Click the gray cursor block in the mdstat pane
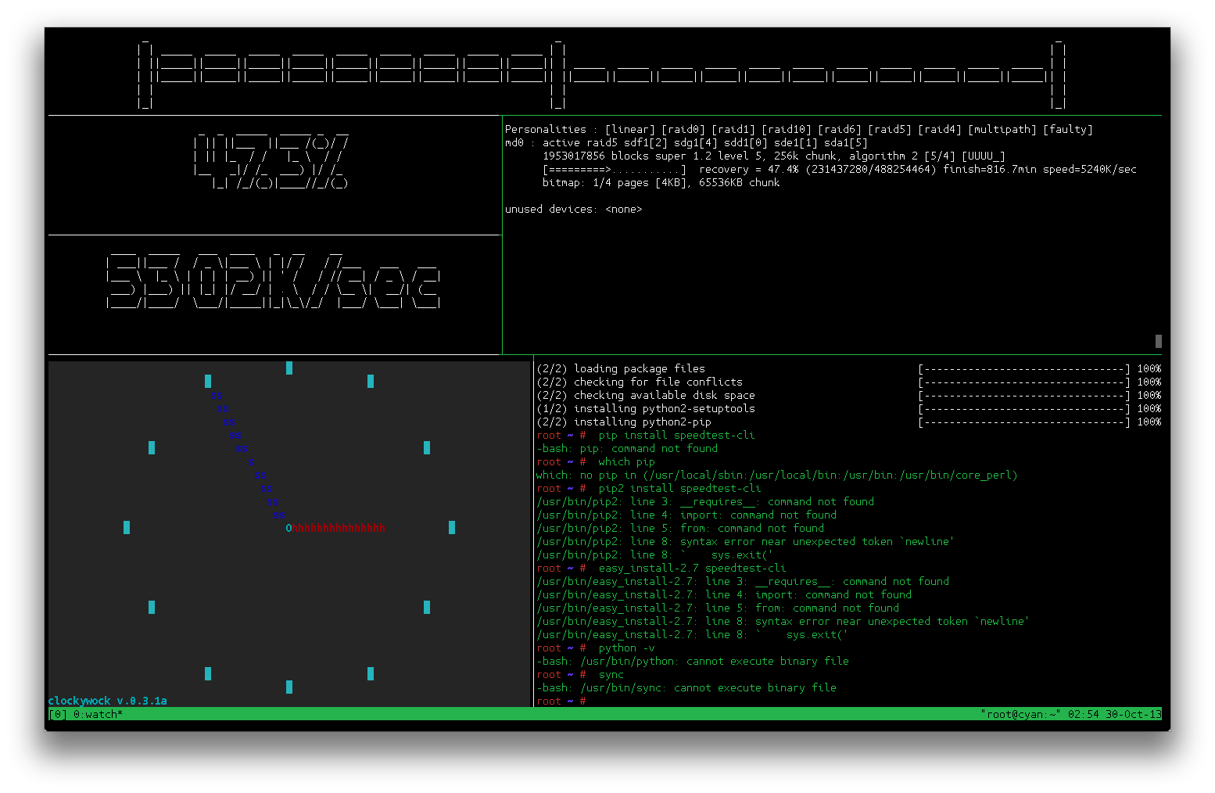 pos(1158,341)
